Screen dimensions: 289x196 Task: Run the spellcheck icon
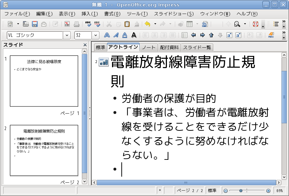pos(88,24)
